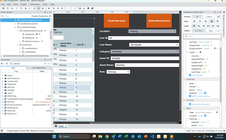
Task: Open the Perspective Components side panel
Action: tap(224, 24)
